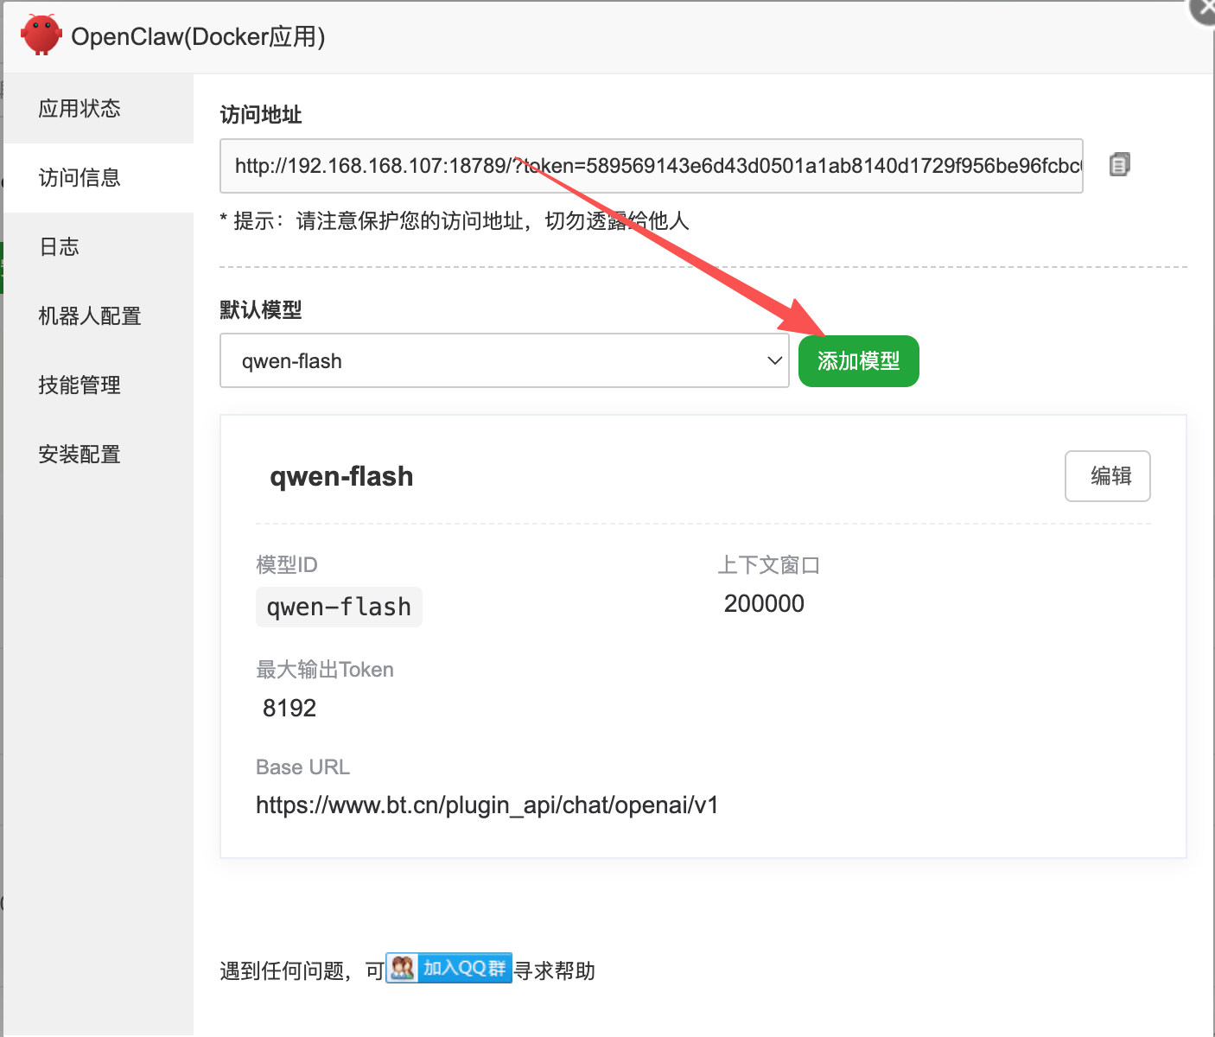Image resolution: width=1215 pixels, height=1037 pixels.
Task: Switch to the 访问信息 tab
Action: (80, 178)
